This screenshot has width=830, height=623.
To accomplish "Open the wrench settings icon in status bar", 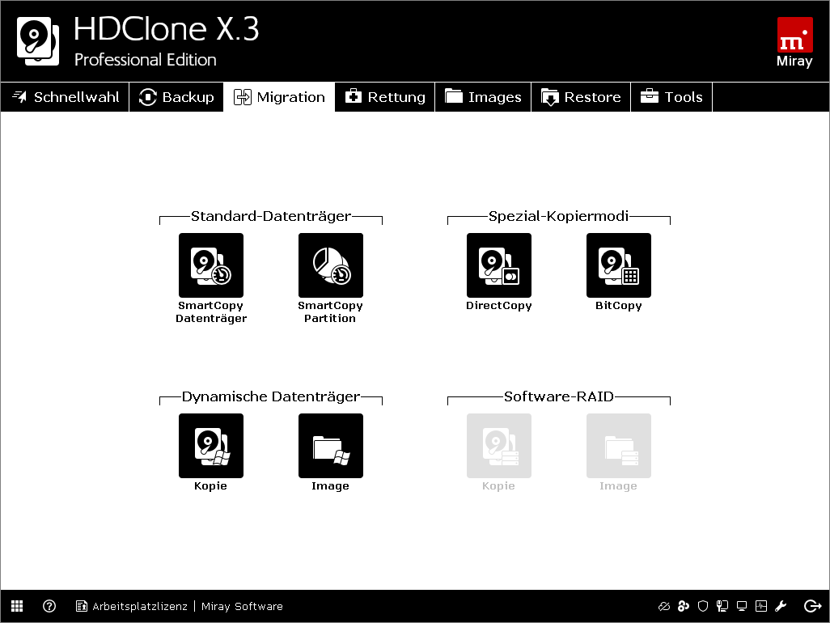I will point(781,606).
